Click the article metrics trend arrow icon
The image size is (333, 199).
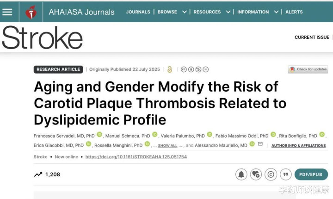pyautogui.click(x=38, y=174)
